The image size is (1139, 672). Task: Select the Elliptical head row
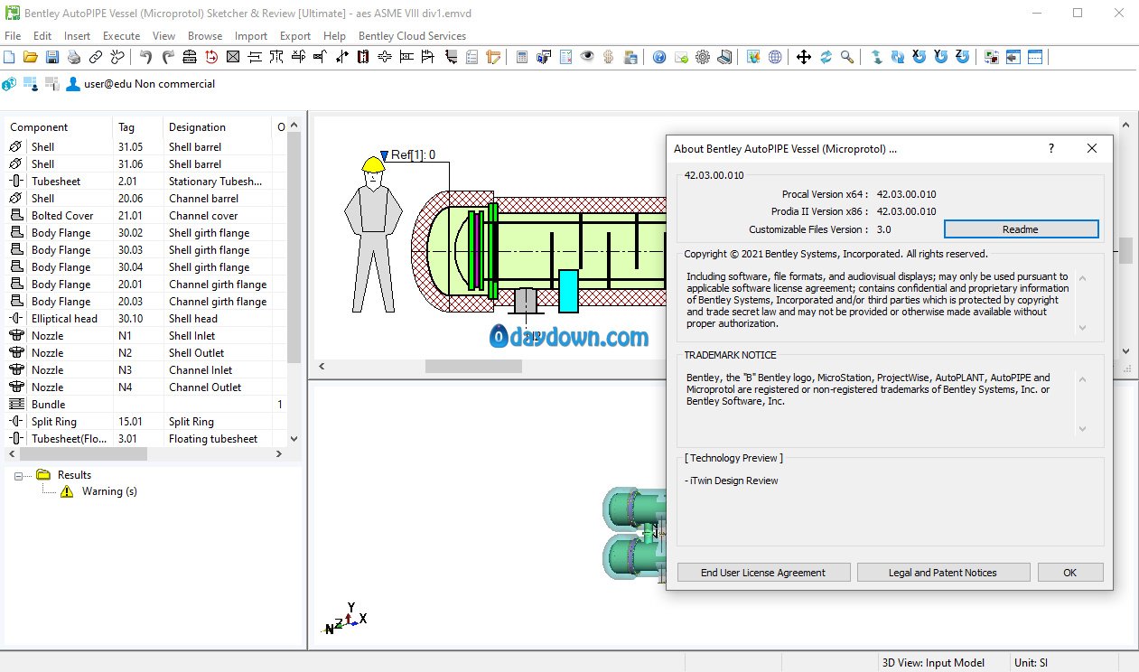tap(146, 318)
